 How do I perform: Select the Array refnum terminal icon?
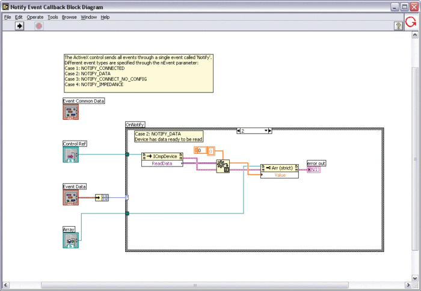70,240
